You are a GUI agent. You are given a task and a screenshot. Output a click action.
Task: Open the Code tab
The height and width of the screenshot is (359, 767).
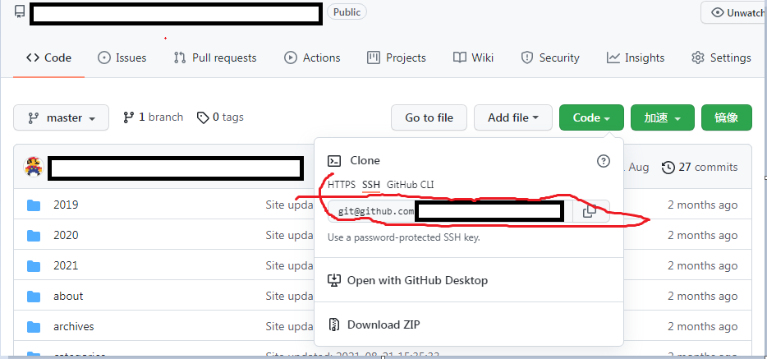tap(49, 58)
